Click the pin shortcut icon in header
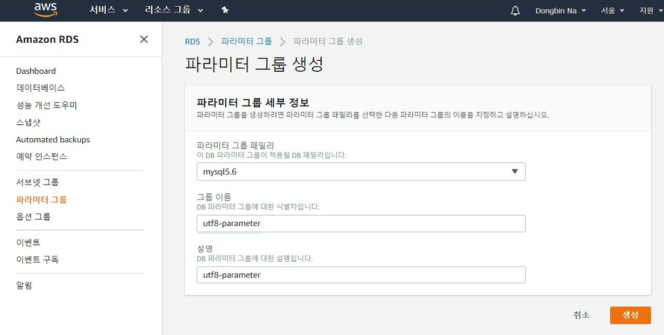 pos(225,10)
